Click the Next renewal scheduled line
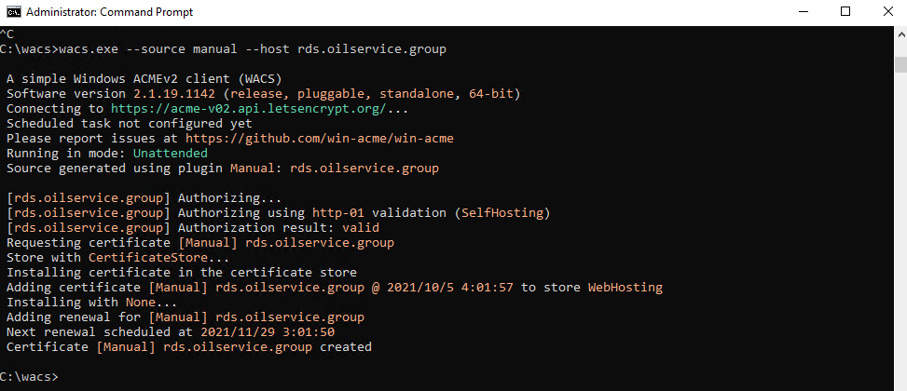Screen dimensions: 907x391 171,332
